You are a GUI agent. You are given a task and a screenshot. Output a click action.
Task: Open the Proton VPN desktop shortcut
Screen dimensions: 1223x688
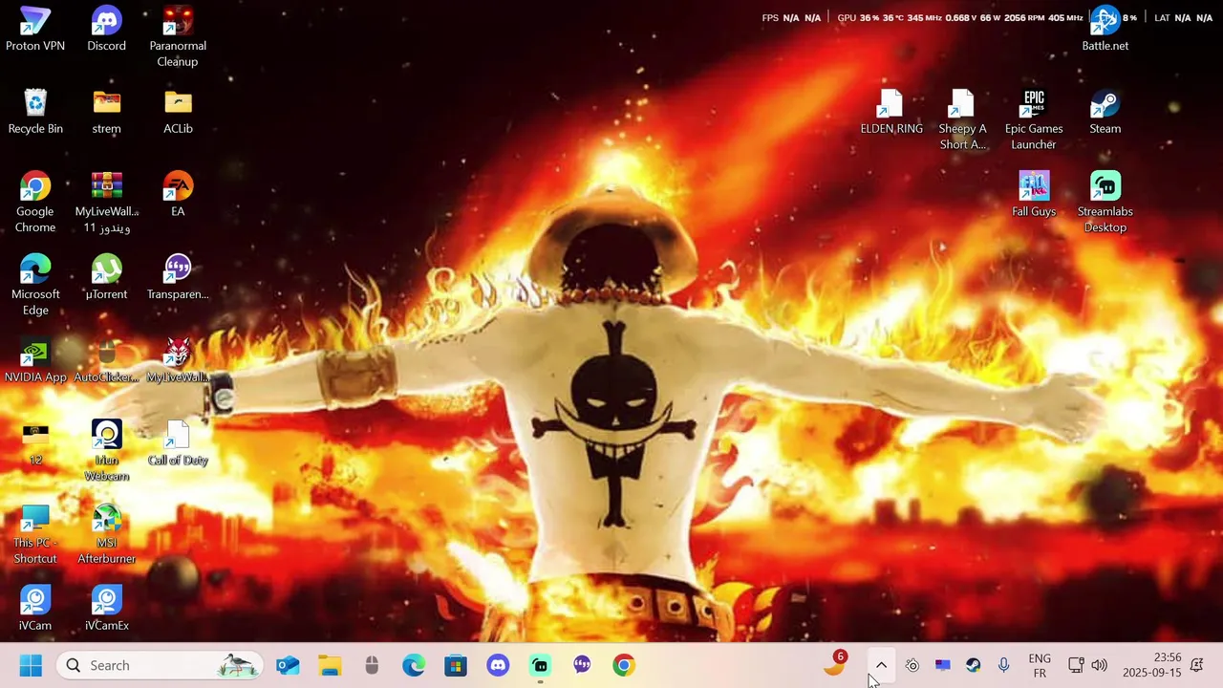[35, 29]
